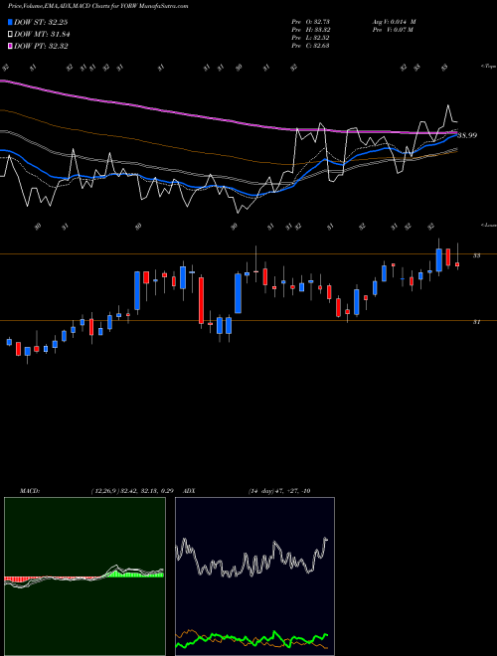The height and width of the screenshot is (656, 497).
Task: Click the '<Lows' label at chart right
Action: pos(489,225)
